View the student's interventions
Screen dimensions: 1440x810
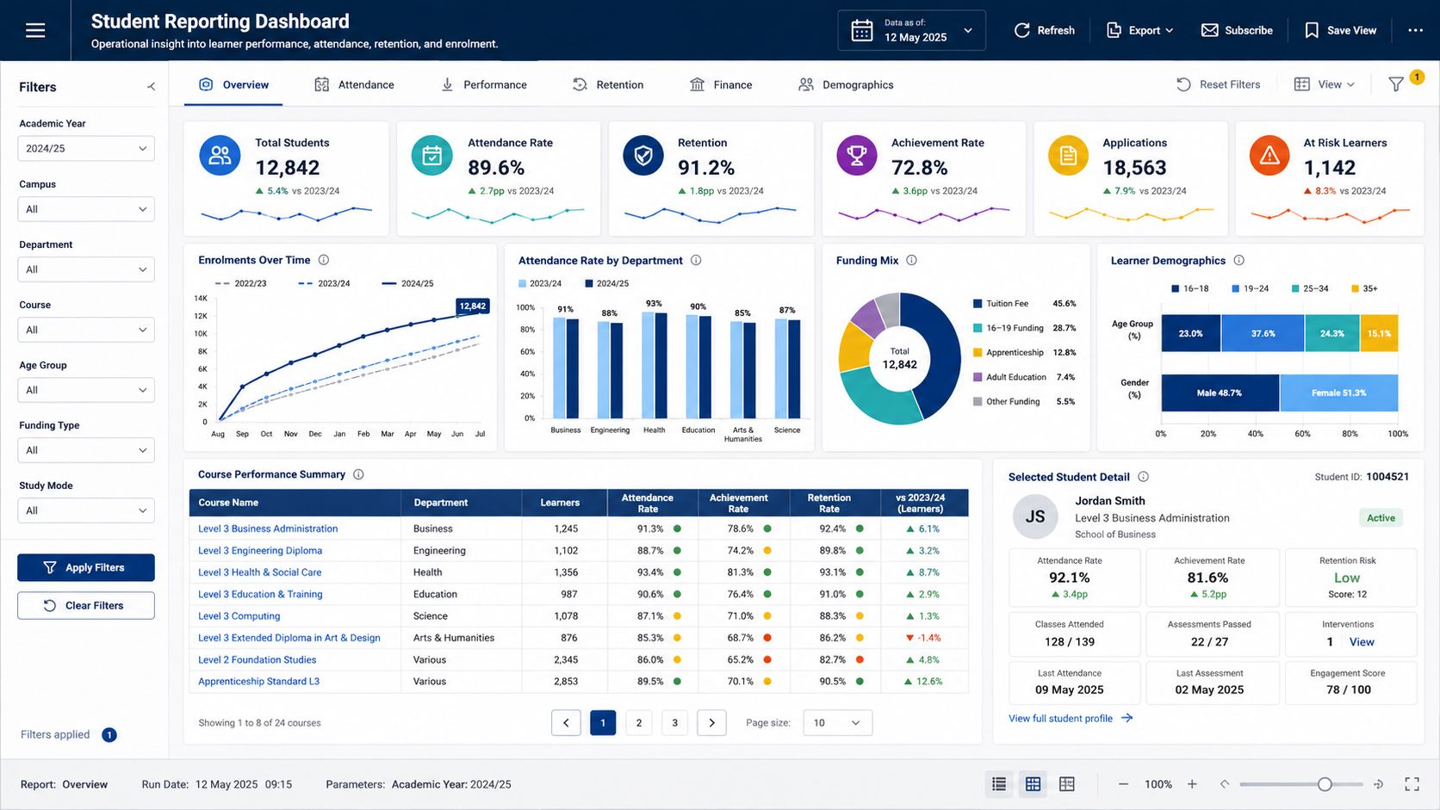point(1362,642)
